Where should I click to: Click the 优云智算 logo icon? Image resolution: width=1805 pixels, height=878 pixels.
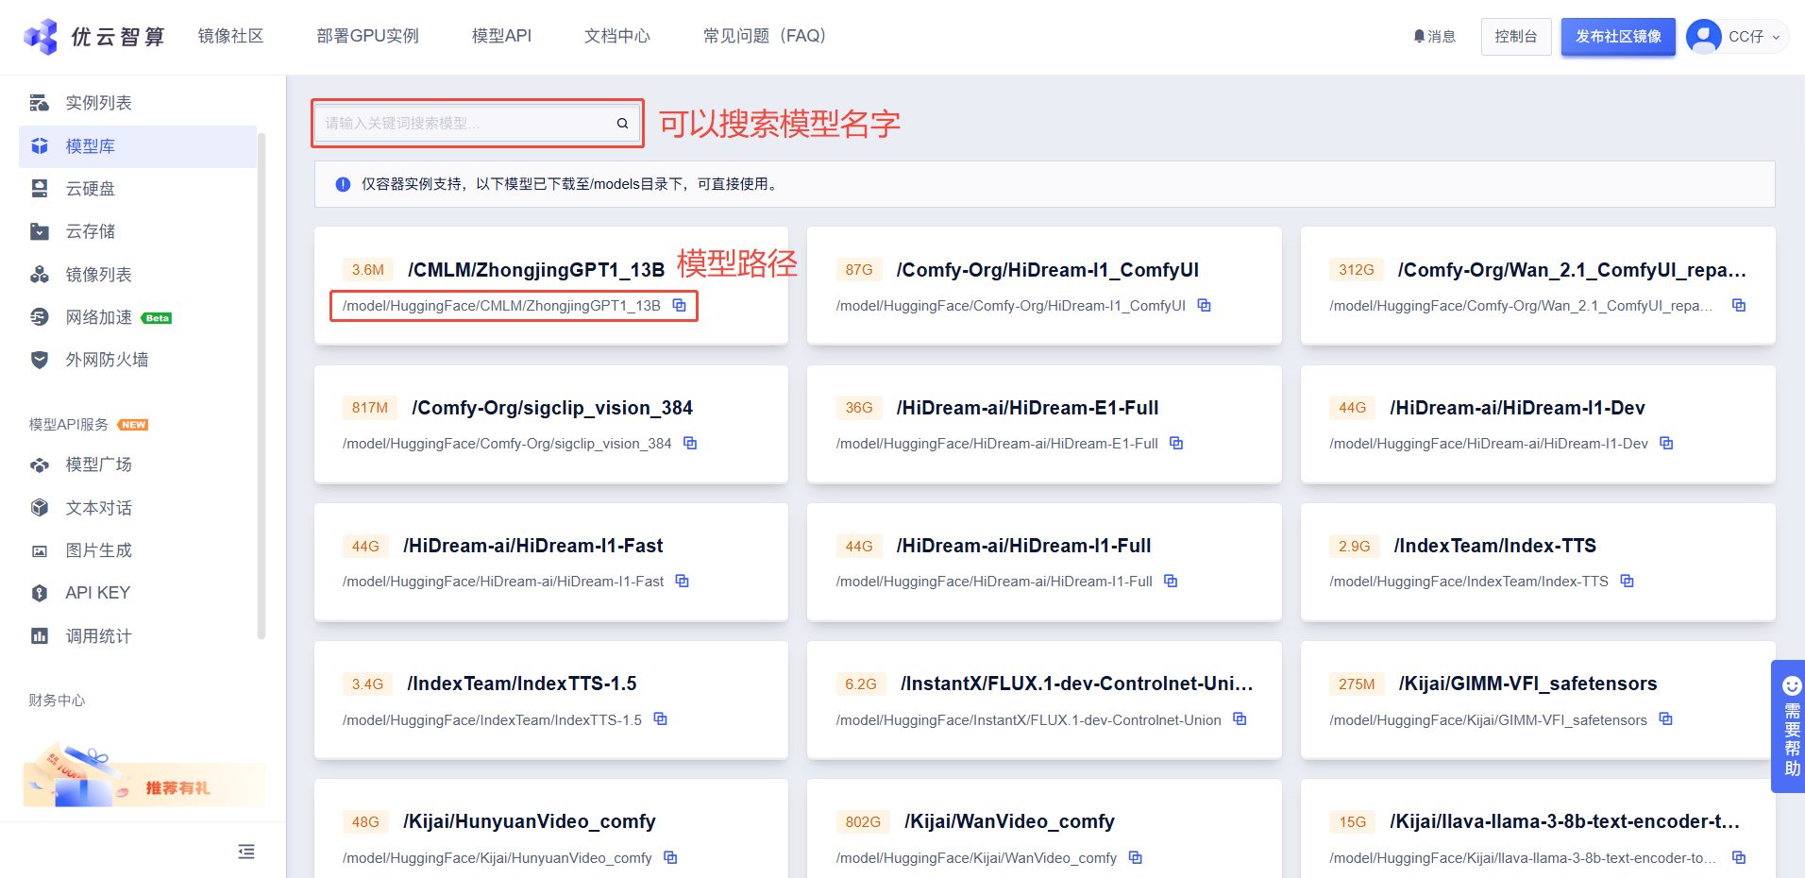(41, 37)
